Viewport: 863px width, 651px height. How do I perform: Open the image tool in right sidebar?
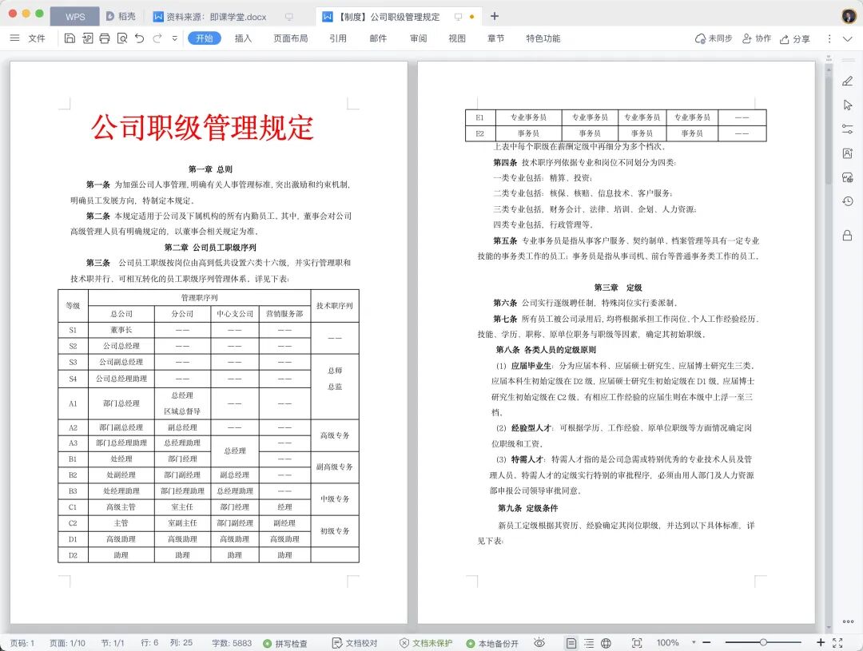[x=848, y=153]
